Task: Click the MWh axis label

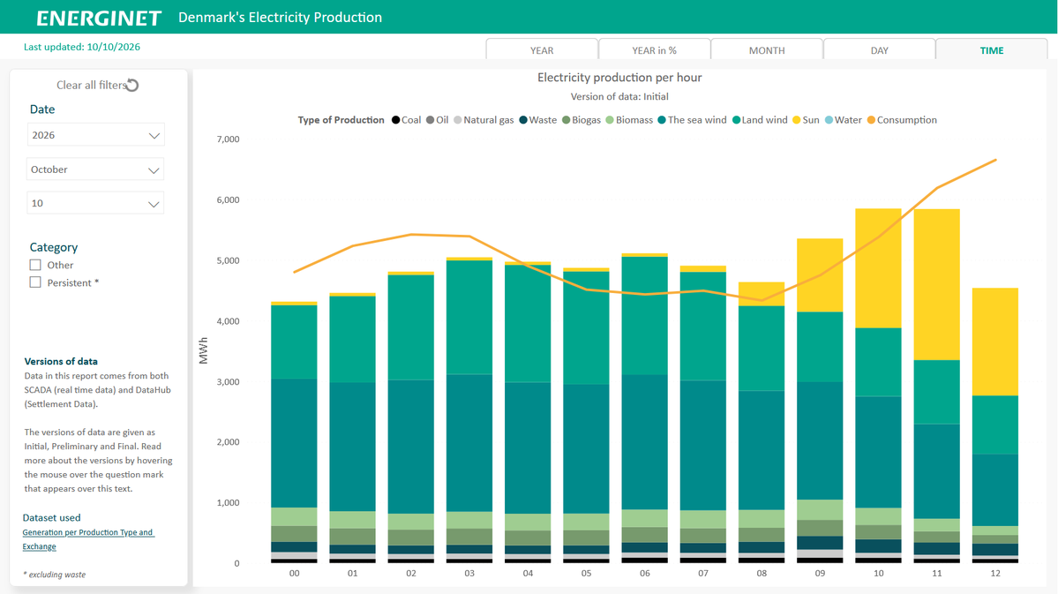Action: [x=203, y=351]
